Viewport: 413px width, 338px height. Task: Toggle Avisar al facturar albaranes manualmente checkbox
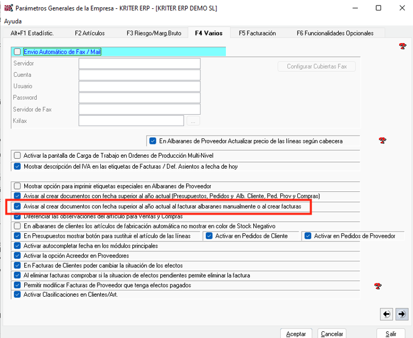[x=18, y=206]
